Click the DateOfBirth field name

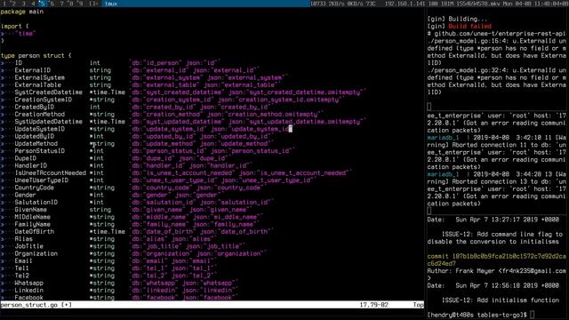click(34, 231)
